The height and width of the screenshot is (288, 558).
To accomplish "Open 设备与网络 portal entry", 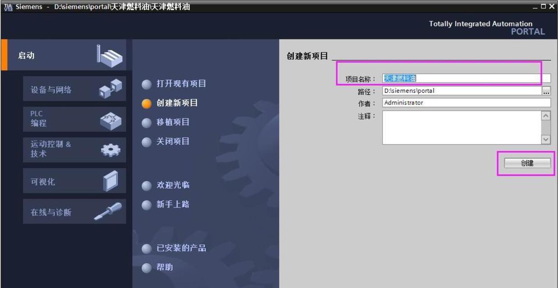I will pos(74,89).
